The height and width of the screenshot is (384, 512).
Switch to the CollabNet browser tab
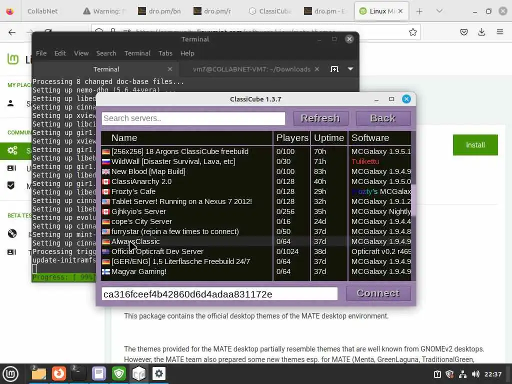(x=42, y=11)
